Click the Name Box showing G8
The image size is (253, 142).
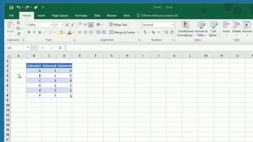[x=16, y=48]
